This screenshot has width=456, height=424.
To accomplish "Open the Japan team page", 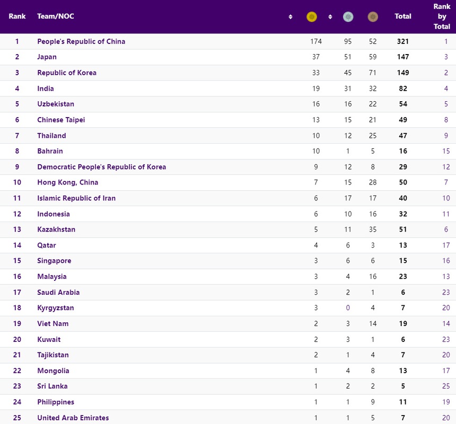I will click(47, 57).
